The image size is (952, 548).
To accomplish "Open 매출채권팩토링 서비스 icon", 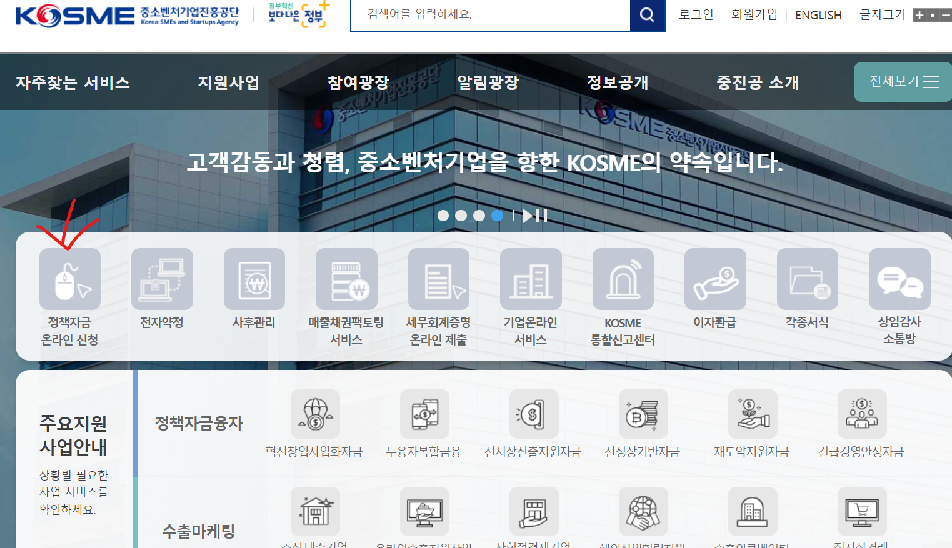I will [346, 279].
